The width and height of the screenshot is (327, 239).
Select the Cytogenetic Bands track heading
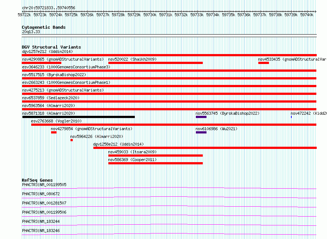tap(44, 27)
